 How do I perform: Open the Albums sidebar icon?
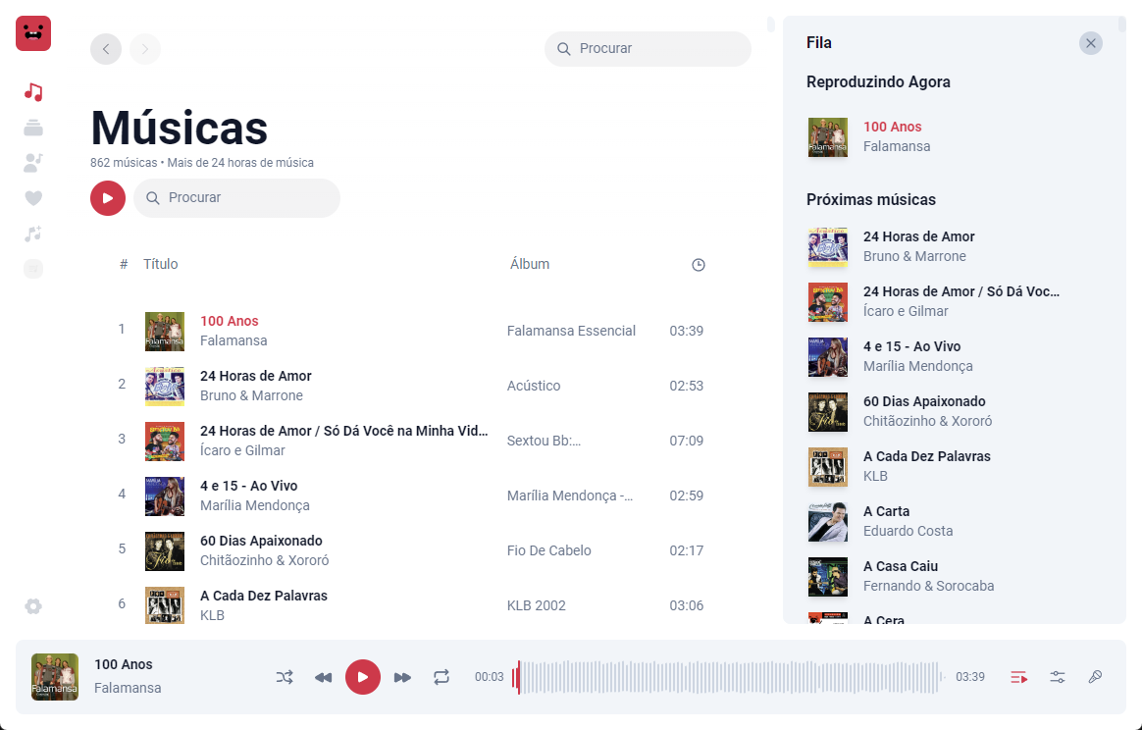pos(33,128)
